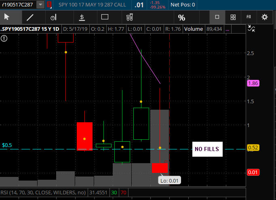The image size is (276, 200).
Task: Toggle the percent scale button
Action: click(181, 18)
